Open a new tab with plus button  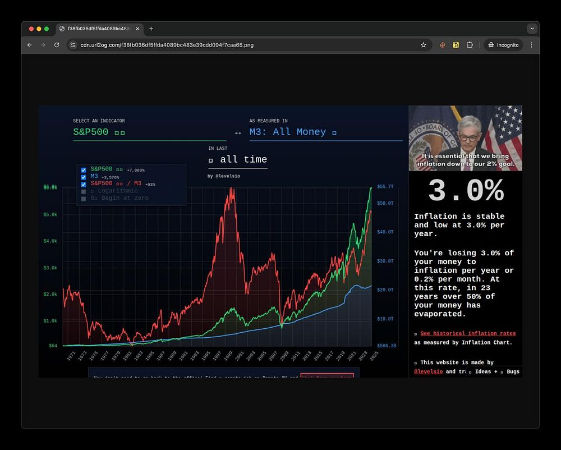pyautogui.click(x=151, y=29)
